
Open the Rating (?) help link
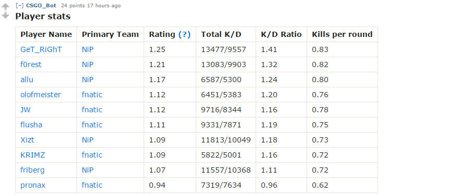(184, 34)
